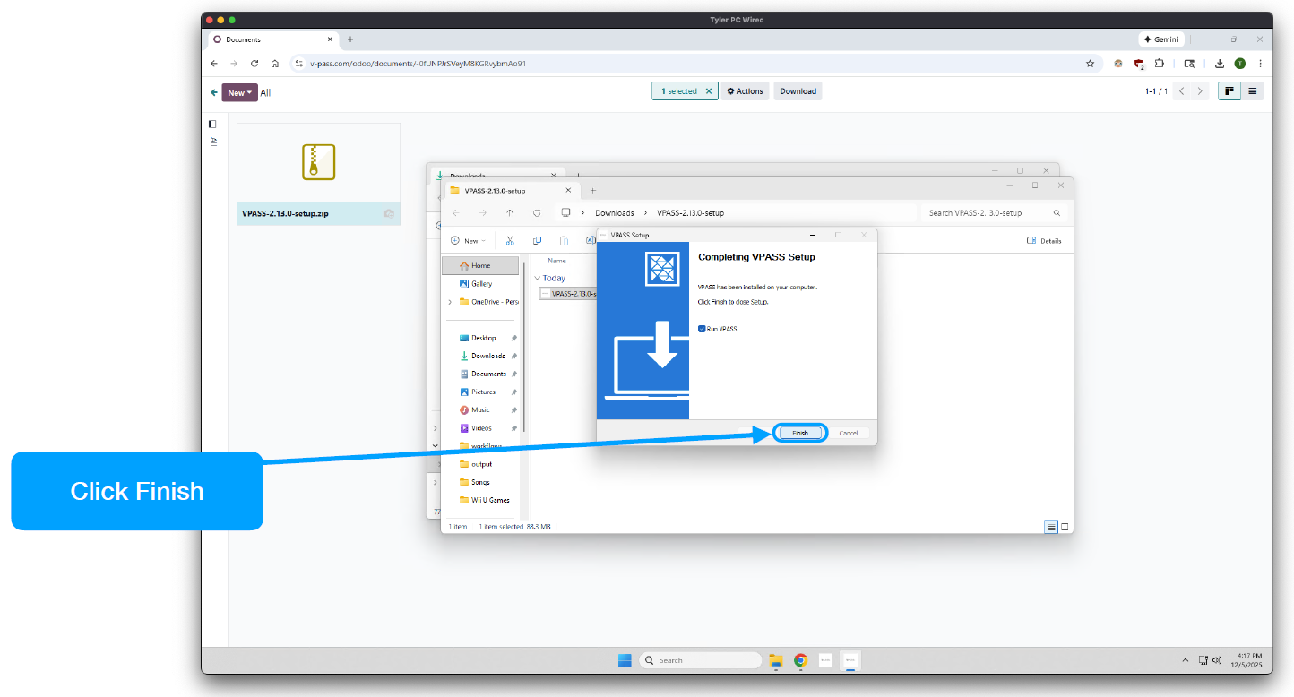
Task: Open Chrome downloads icon in toolbar
Action: 1220,64
